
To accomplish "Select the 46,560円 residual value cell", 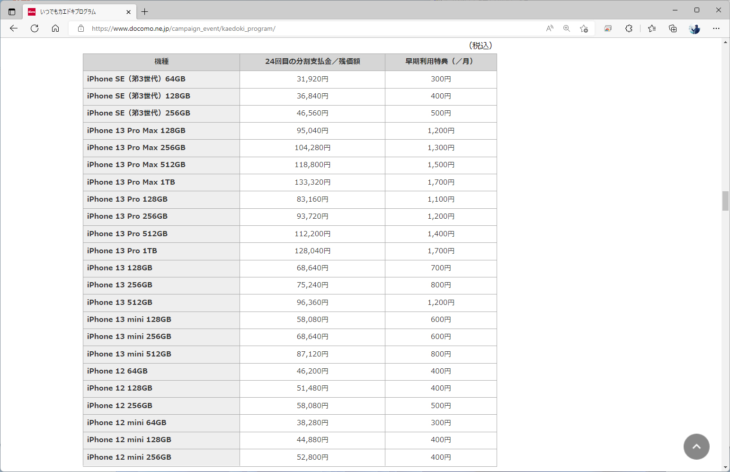I will pyautogui.click(x=312, y=113).
